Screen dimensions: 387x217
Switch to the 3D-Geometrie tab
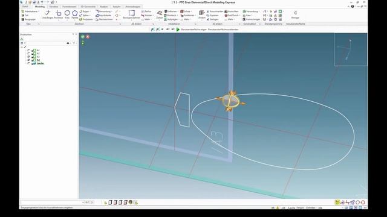pos(88,7)
